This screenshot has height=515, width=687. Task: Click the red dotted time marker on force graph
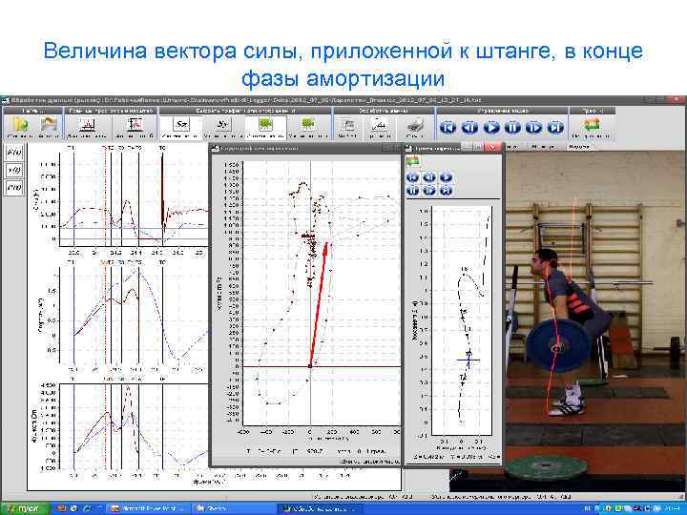[106, 197]
